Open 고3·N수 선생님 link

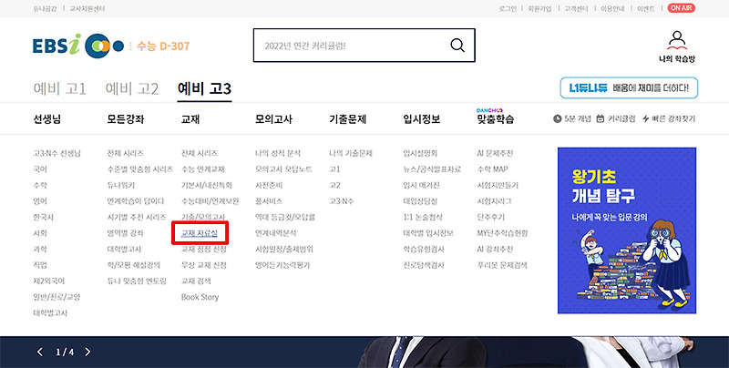56,153
